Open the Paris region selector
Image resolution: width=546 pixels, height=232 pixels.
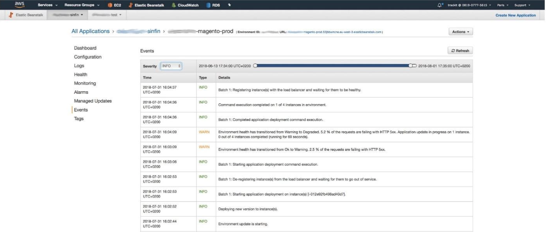(502, 5)
